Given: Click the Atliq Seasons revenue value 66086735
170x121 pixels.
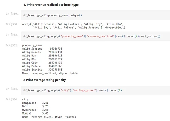Looking at the screenshot, I should point(56,49).
